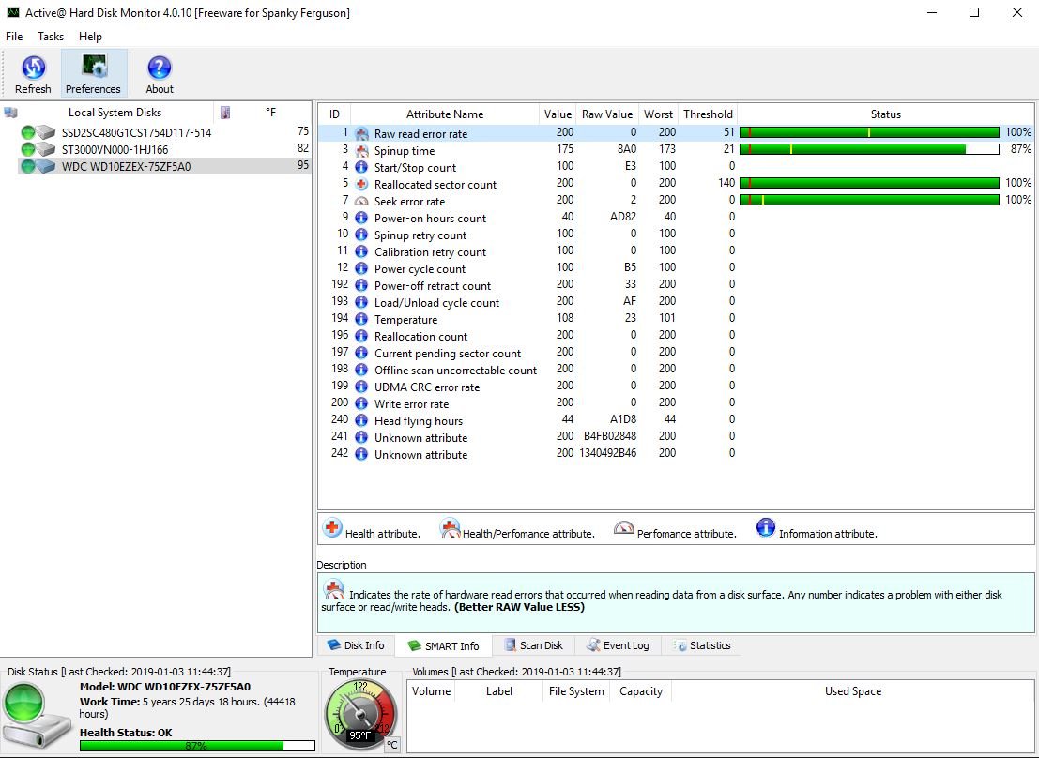This screenshot has height=758, width=1039.
Task: Switch to the Scan Disk tab
Action: (533, 645)
